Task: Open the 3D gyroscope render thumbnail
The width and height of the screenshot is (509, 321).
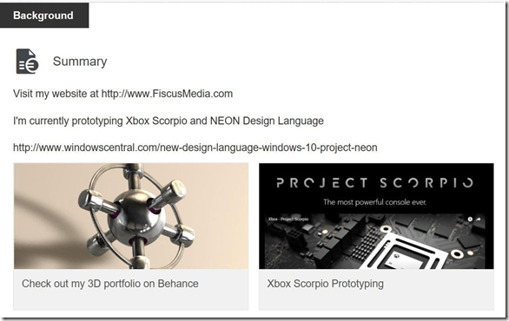Action: 131,216
